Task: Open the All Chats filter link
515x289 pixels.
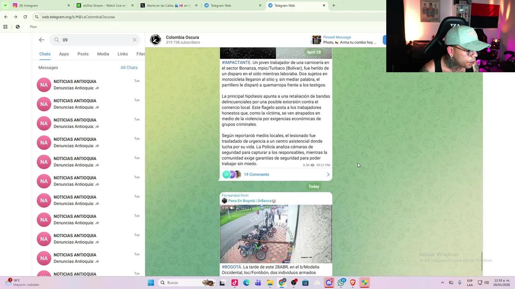Action: [129, 67]
